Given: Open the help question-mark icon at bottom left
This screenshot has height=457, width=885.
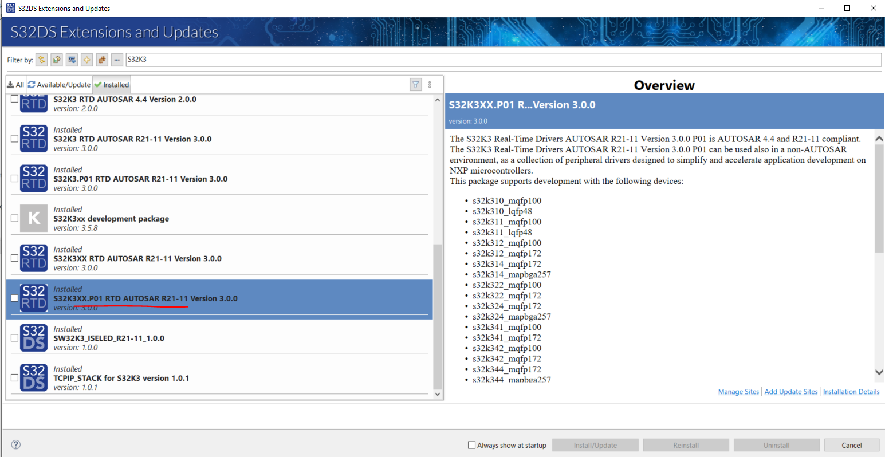Looking at the screenshot, I should [15, 444].
